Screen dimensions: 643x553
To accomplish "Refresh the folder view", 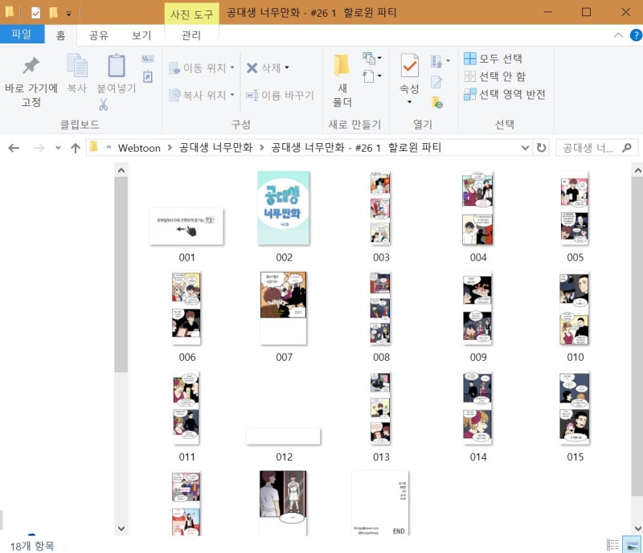I will pyautogui.click(x=541, y=148).
